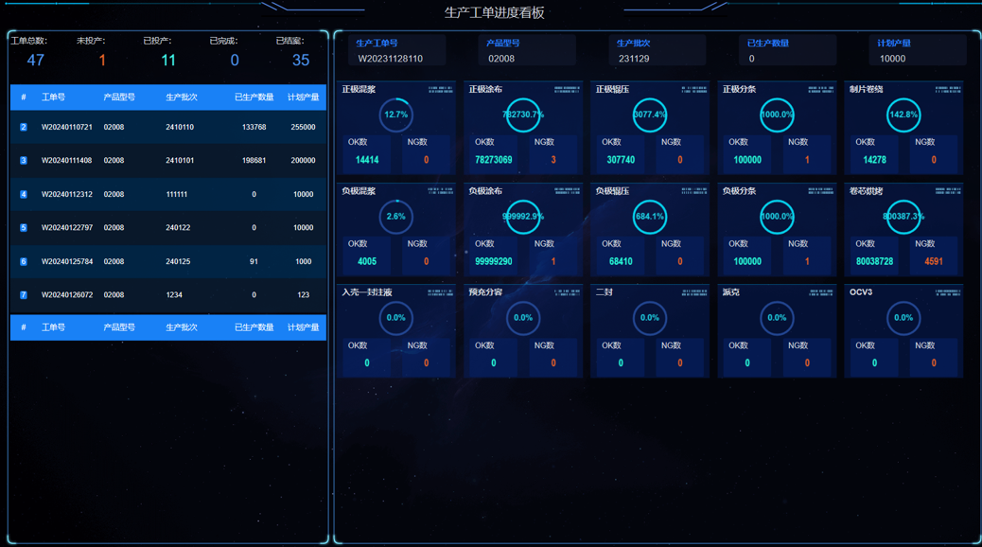Open work order W20240125784

(x=66, y=261)
